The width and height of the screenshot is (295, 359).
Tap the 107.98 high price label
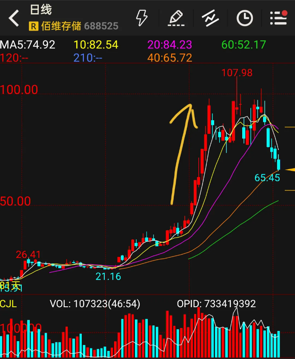237,73
